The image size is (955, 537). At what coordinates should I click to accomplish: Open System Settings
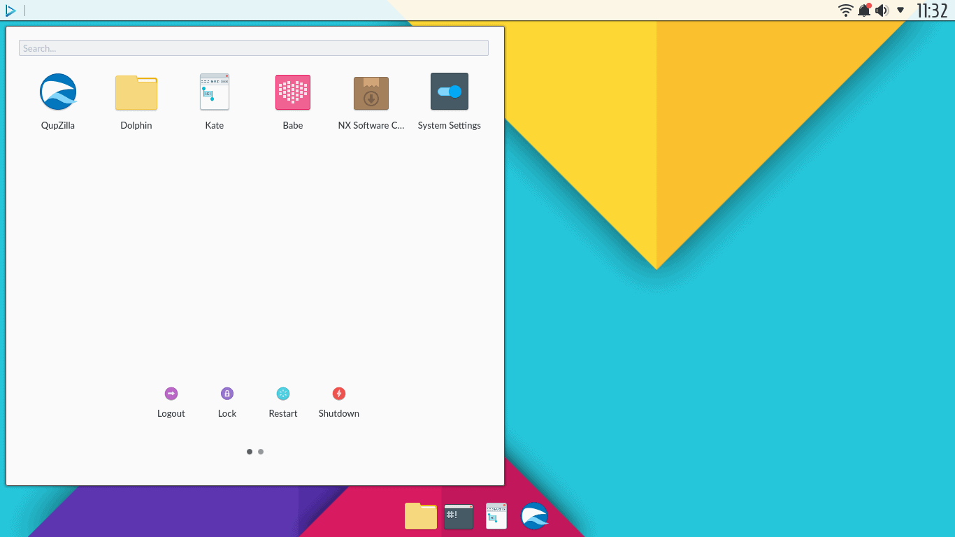click(450, 92)
